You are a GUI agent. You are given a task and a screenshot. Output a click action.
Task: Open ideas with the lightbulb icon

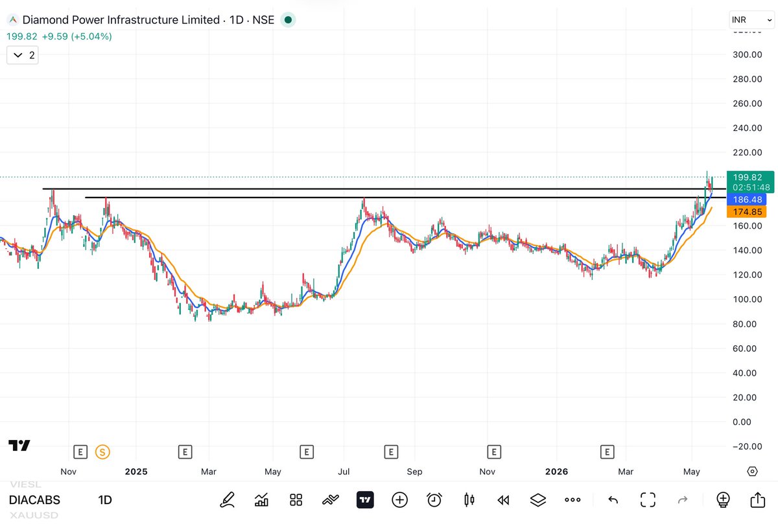click(x=723, y=500)
